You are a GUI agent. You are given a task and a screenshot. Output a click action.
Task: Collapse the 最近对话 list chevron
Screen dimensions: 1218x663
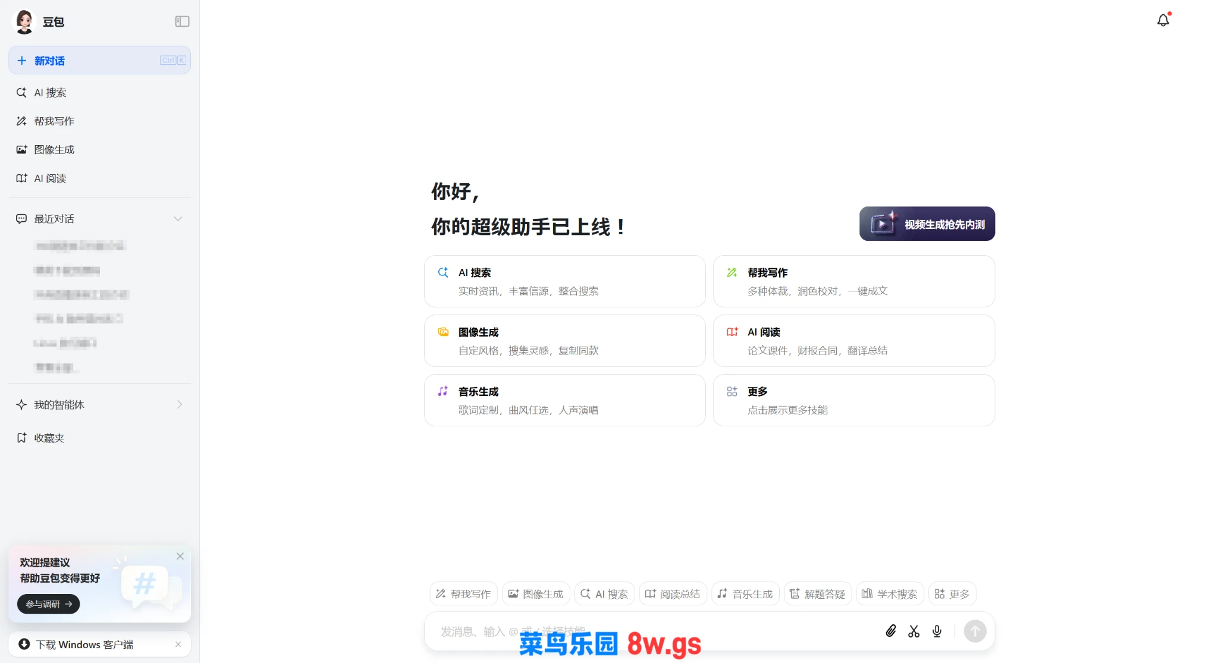pos(178,219)
